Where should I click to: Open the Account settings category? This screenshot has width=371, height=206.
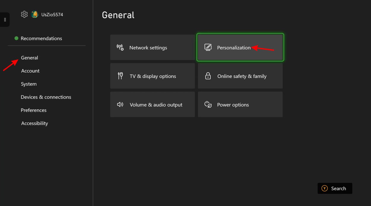coord(30,71)
